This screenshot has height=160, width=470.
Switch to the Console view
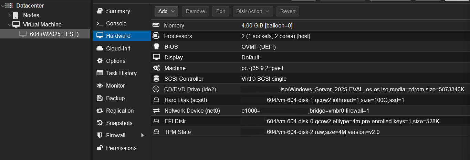116,24
